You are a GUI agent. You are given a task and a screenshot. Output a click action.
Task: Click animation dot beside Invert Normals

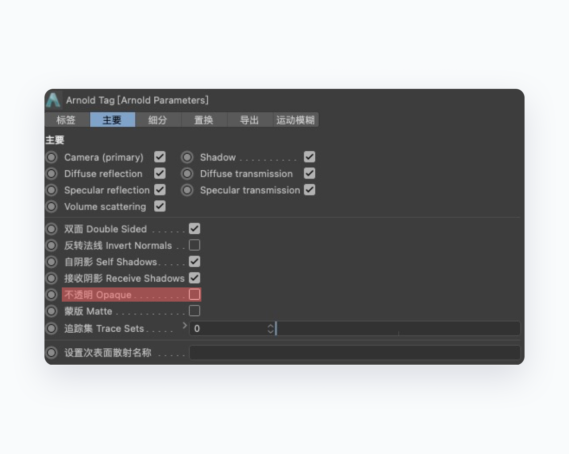click(52, 245)
